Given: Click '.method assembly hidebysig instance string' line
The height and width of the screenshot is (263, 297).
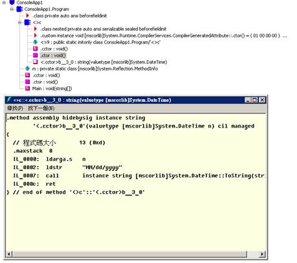Looking at the screenshot, I should click(x=76, y=118).
